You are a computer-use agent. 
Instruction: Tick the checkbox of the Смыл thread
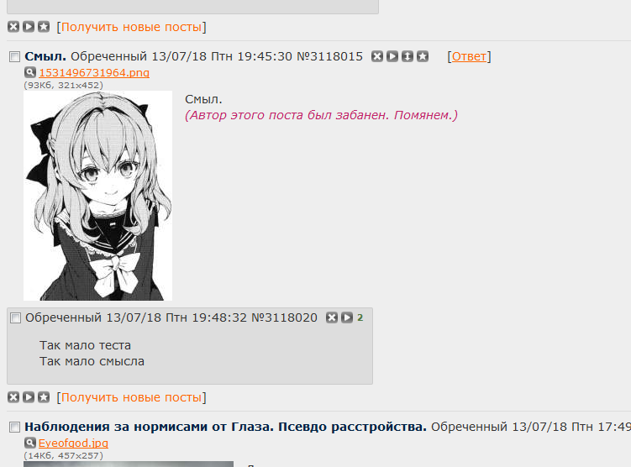14,57
